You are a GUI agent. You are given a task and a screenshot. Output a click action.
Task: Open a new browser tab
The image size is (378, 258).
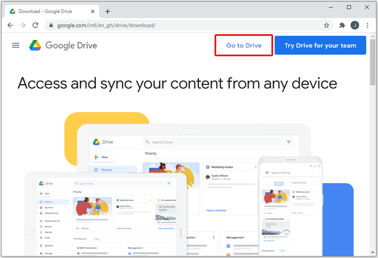pyautogui.click(x=108, y=11)
